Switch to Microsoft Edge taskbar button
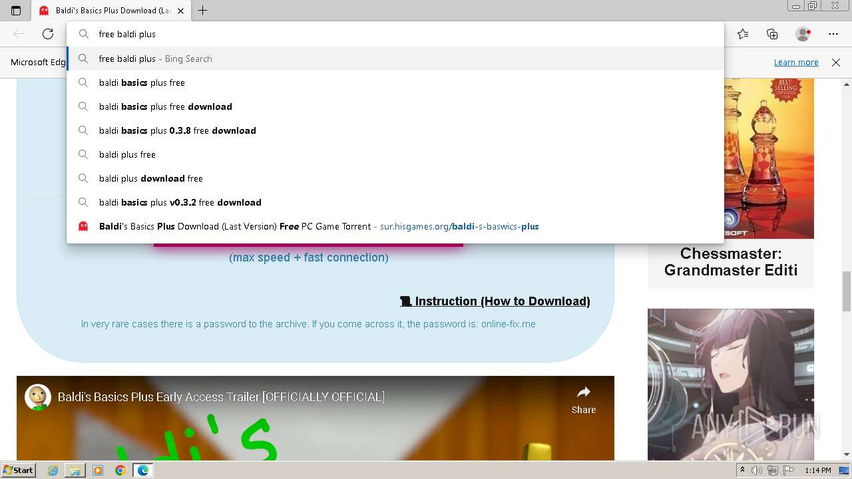Image resolution: width=852 pixels, height=479 pixels. 142,470
